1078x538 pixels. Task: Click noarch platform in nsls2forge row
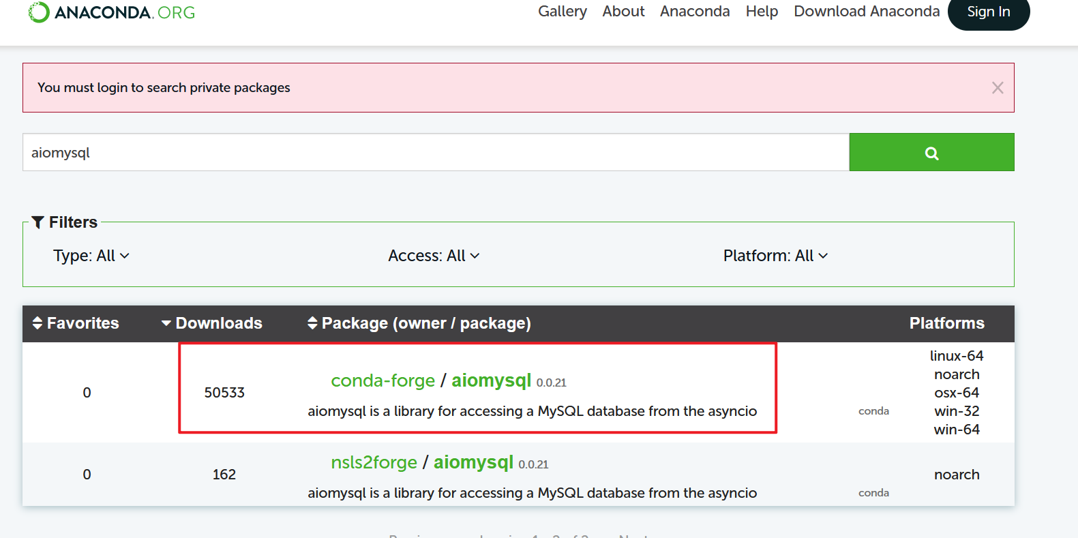click(x=957, y=475)
